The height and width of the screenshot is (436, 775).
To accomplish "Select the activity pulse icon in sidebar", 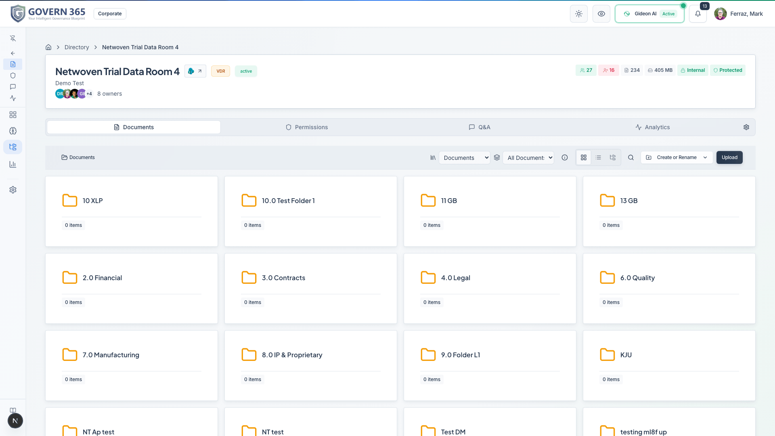I will tap(13, 98).
